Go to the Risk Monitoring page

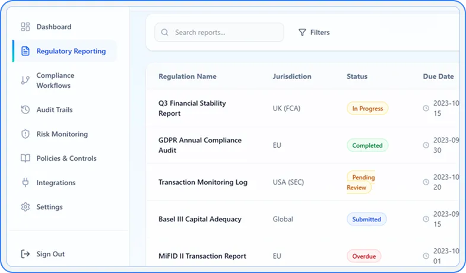[x=62, y=134]
